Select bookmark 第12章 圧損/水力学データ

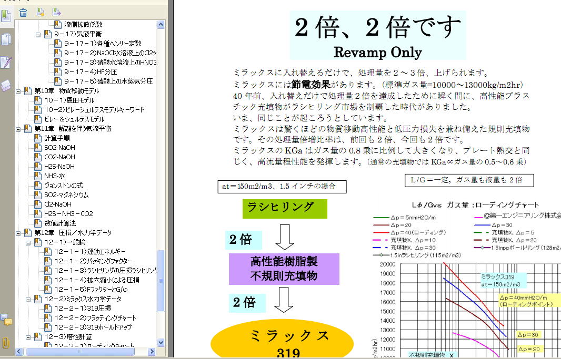point(73,232)
